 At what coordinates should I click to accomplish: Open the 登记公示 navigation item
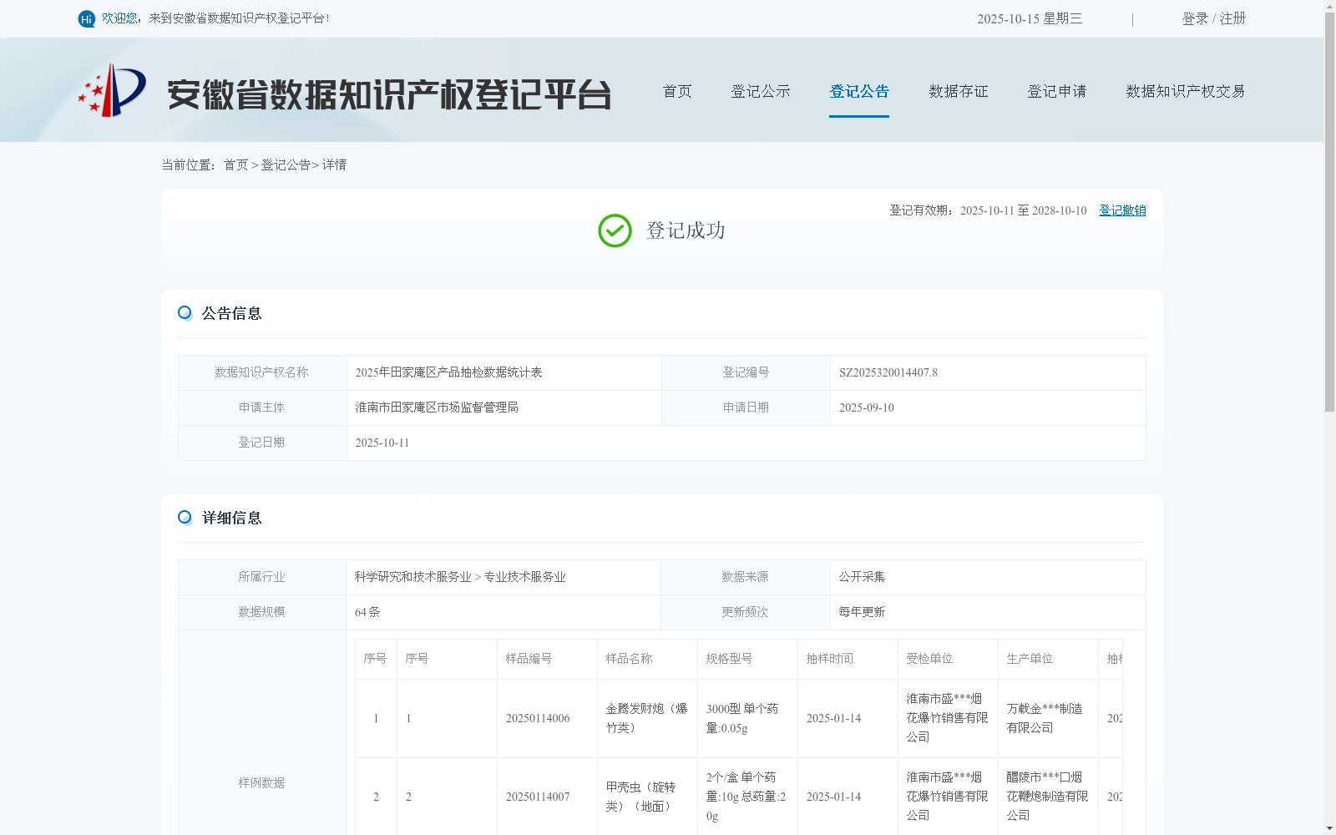click(x=761, y=91)
